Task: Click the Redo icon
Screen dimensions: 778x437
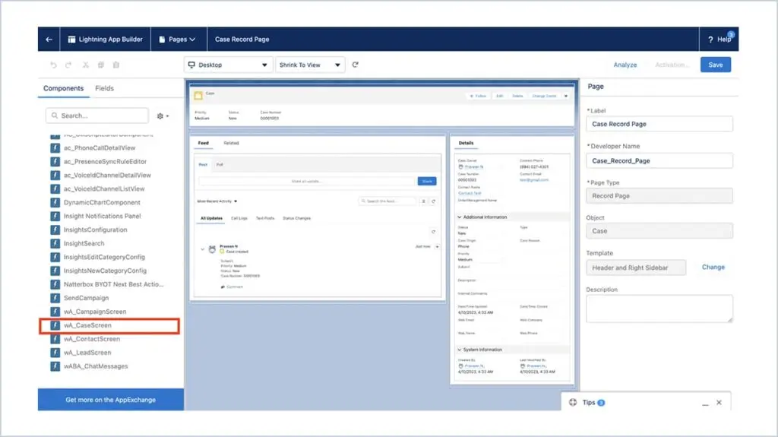Action: tap(68, 65)
